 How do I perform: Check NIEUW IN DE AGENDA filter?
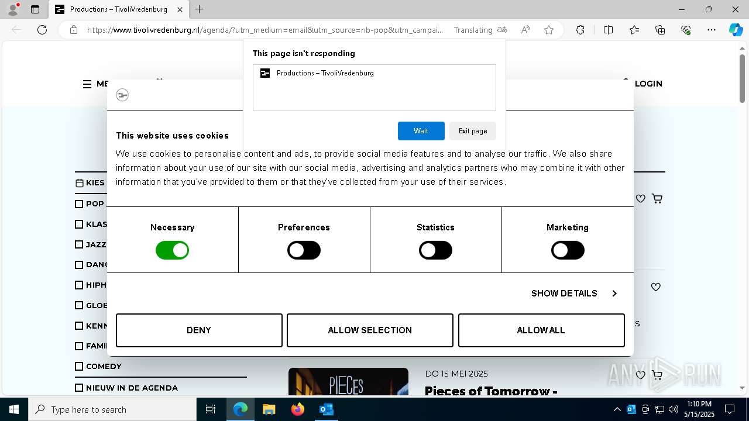pyautogui.click(x=79, y=388)
